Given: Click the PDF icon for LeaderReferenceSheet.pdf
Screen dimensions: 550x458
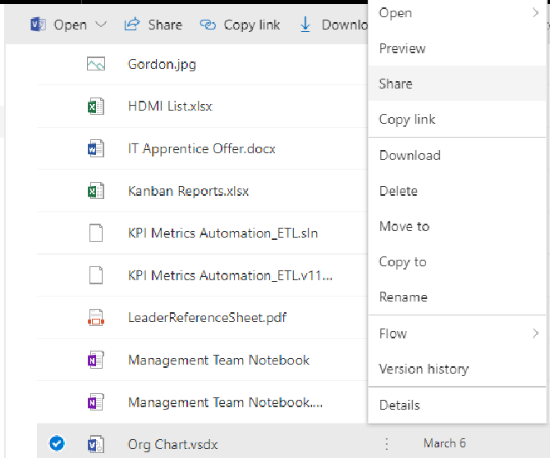Looking at the screenshot, I should click(96, 318).
